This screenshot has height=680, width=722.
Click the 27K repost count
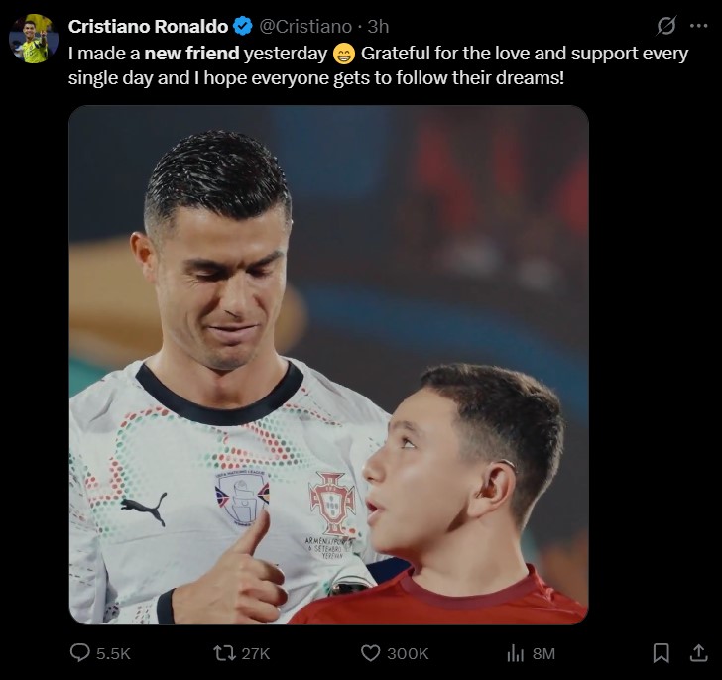[255, 653]
